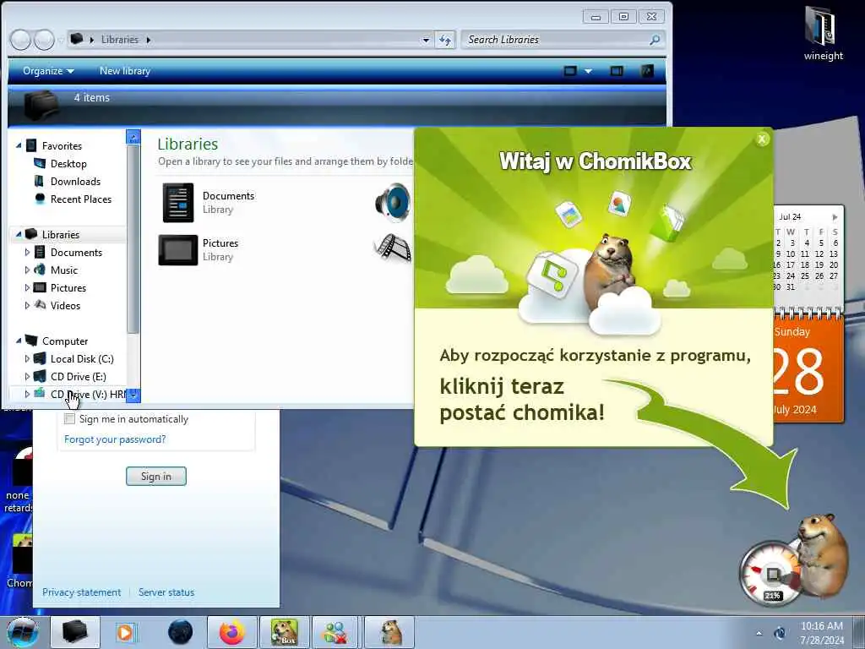This screenshot has height=649, width=865.
Task: Open the ChomikBox taskbar button
Action: (285, 632)
